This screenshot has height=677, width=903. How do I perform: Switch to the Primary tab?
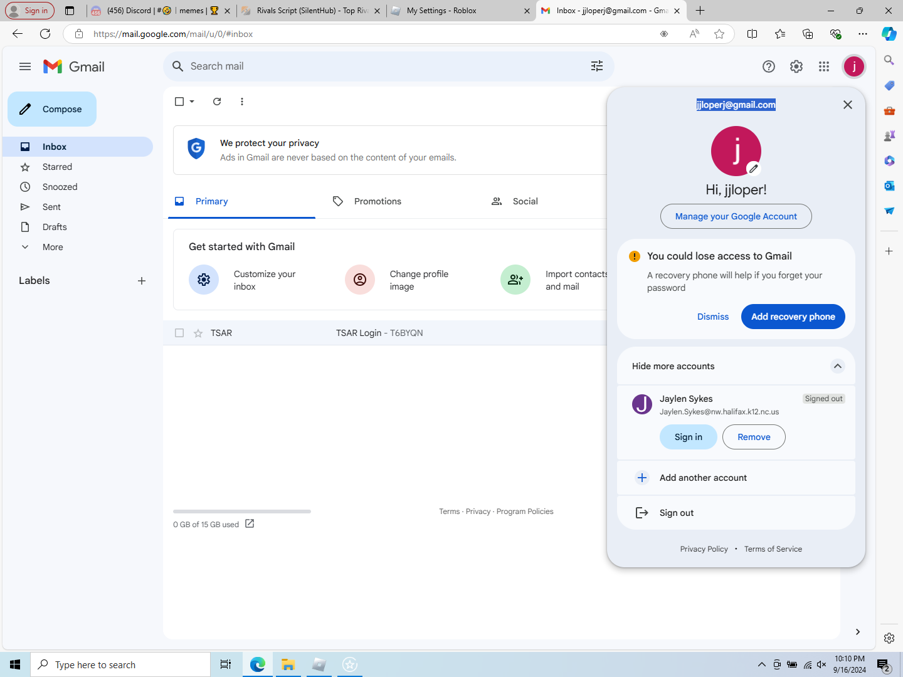pyautogui.click(x=241, y=201)
